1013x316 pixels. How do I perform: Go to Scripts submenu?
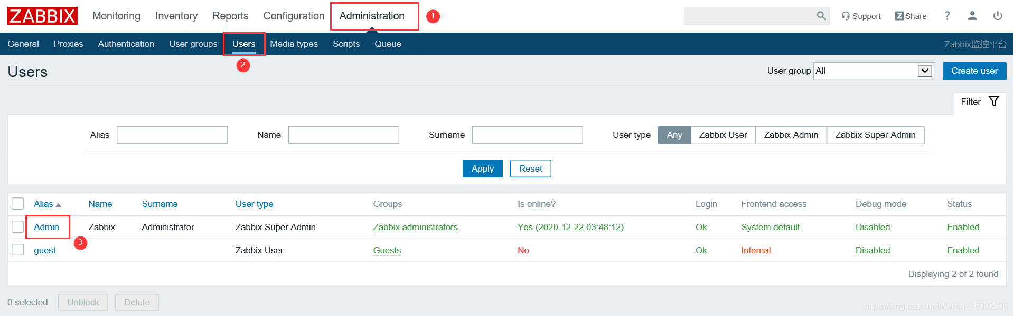click(x=346, y=44)
